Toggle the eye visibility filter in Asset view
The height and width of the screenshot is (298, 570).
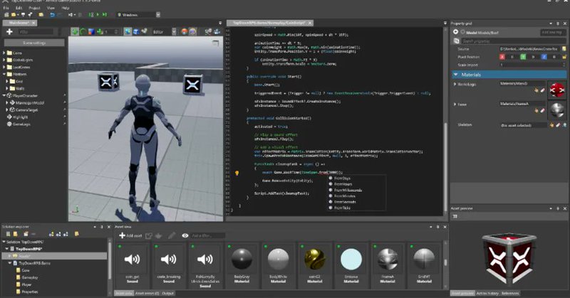(185, 235)
